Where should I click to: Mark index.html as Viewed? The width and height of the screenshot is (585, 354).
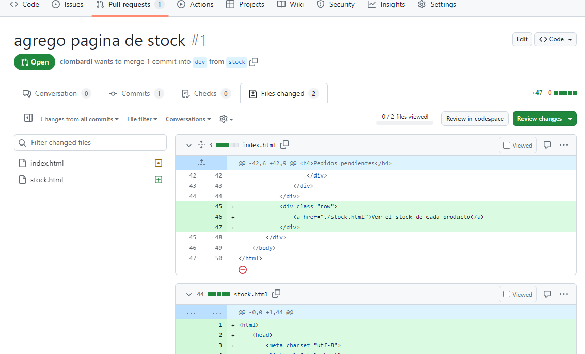pos(518,146)
